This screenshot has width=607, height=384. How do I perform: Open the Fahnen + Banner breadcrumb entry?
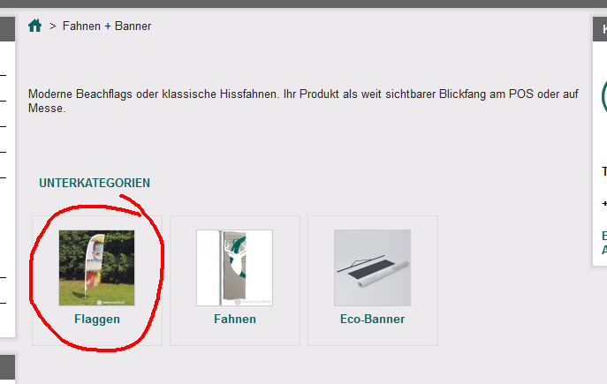pos(107,26)
